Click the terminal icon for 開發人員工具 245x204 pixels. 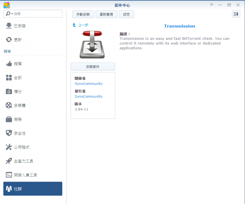click(9, 175)
